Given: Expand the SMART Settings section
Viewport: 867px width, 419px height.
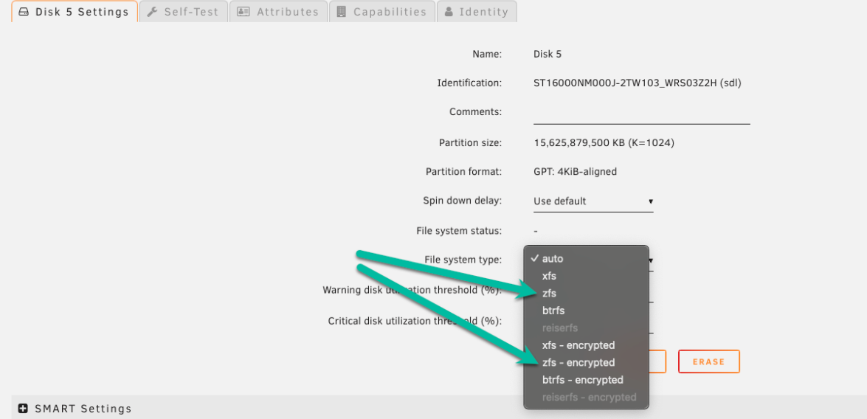Looking at the screenshot, I should 83,409.
